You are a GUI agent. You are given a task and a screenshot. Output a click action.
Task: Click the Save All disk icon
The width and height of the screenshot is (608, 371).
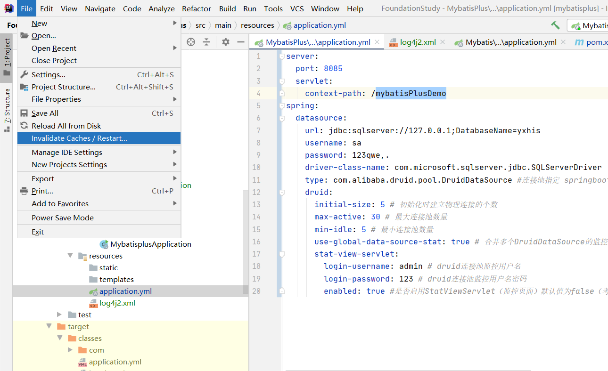pos(25,113)
